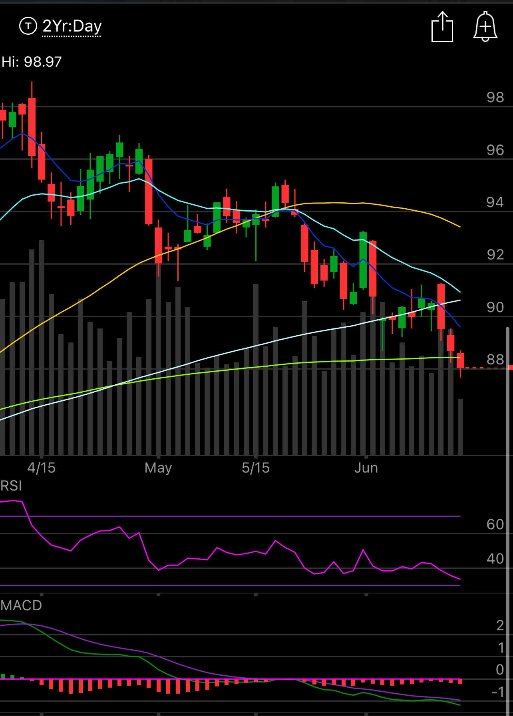Tap the share/export icon
Viewport: 513px width, 716px height.
pos(442,27)
